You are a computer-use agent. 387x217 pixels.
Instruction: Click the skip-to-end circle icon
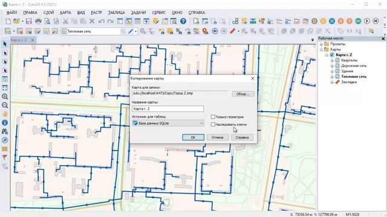coord(376,21)
